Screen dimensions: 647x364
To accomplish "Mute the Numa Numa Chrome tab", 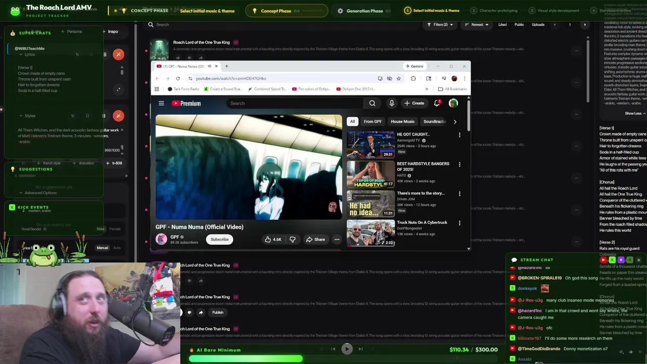I will (209, 66).
